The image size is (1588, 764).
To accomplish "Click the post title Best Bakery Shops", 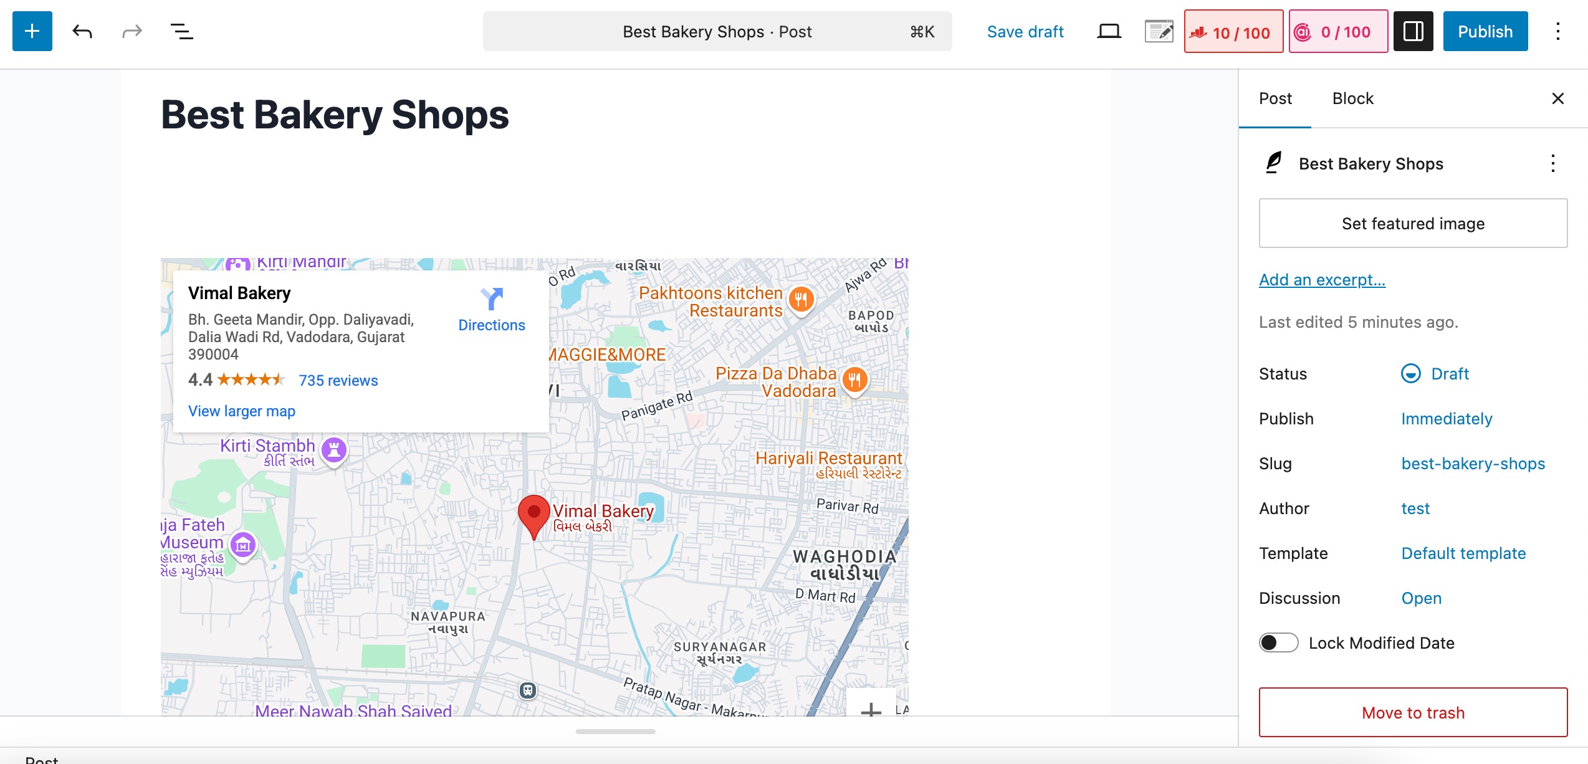I will [335, 115].
